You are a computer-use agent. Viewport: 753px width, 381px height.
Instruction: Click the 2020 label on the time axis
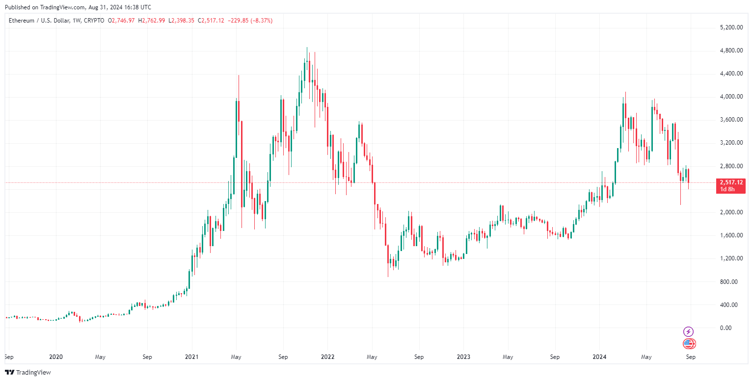[56, 357]
